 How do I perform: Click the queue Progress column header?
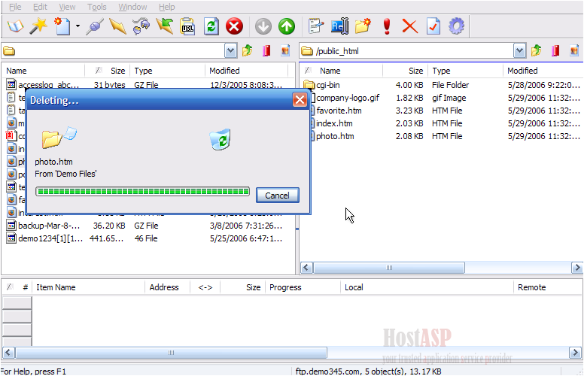pyautogui.click(x=303, y=287)
